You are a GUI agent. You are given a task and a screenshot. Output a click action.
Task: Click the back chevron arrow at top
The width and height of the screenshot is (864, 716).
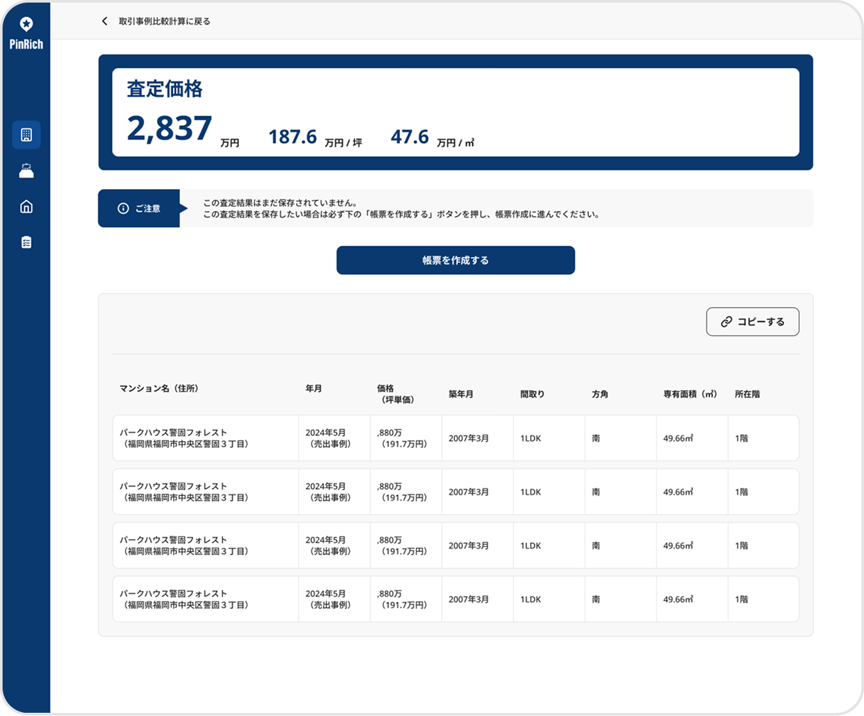[x=104, y=21]
